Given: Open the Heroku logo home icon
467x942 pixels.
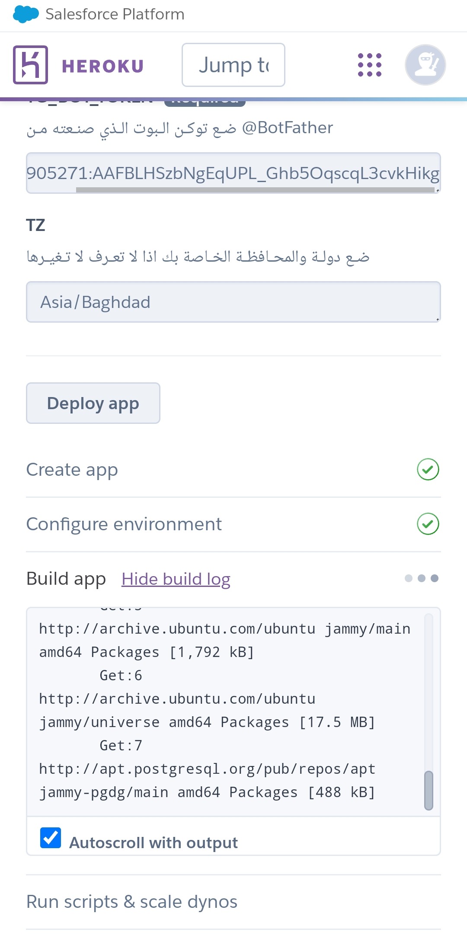Looking at the screenshot, I should pos(30,65).
